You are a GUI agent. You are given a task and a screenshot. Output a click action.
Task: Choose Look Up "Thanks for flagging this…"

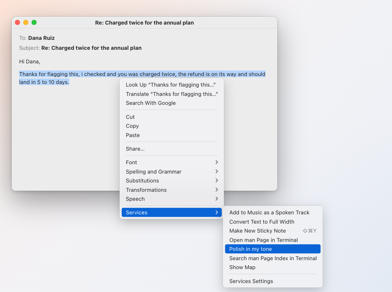(x=171, y=85)
